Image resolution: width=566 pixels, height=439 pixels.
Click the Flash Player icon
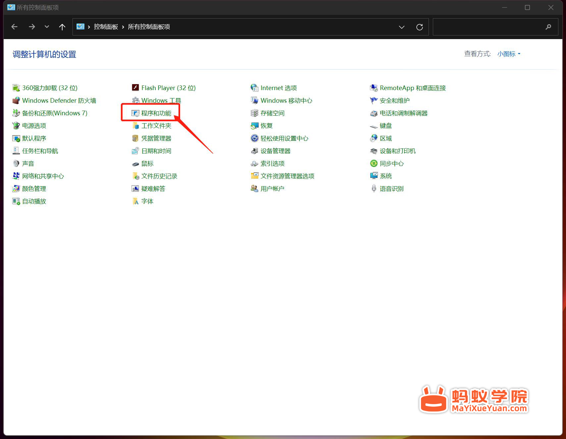click(x=135, y=88)
